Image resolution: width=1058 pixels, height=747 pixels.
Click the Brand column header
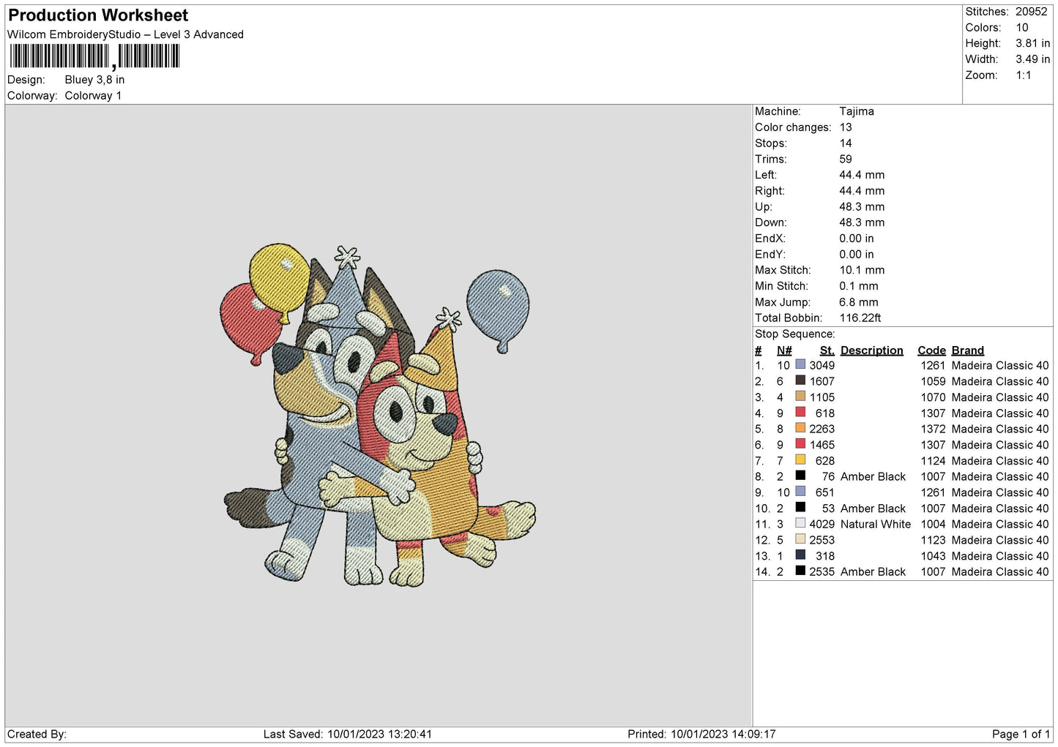[x=967, y=350]
